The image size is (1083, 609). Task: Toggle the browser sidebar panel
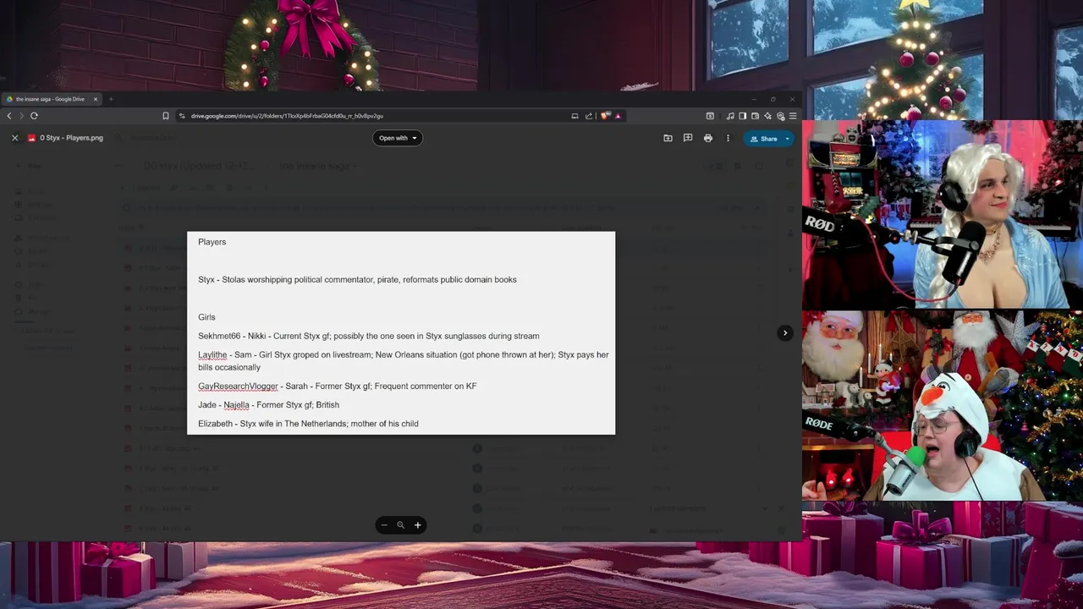743,116
